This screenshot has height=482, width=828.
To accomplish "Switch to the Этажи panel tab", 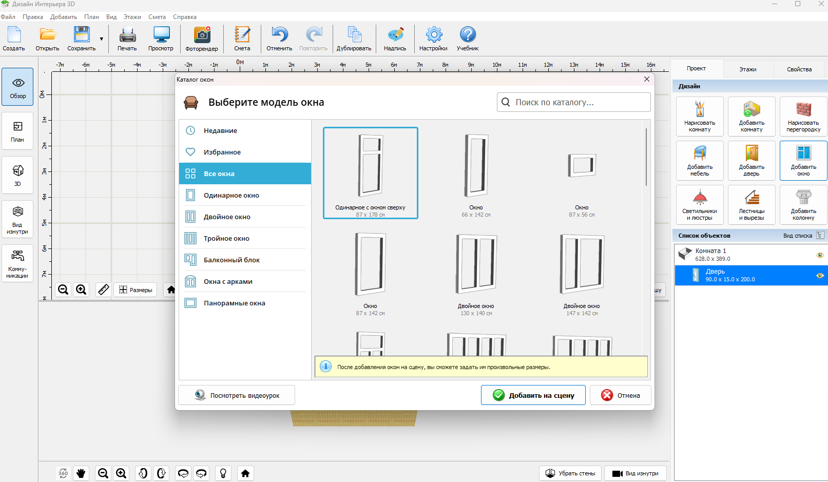I will coord(748,69).
